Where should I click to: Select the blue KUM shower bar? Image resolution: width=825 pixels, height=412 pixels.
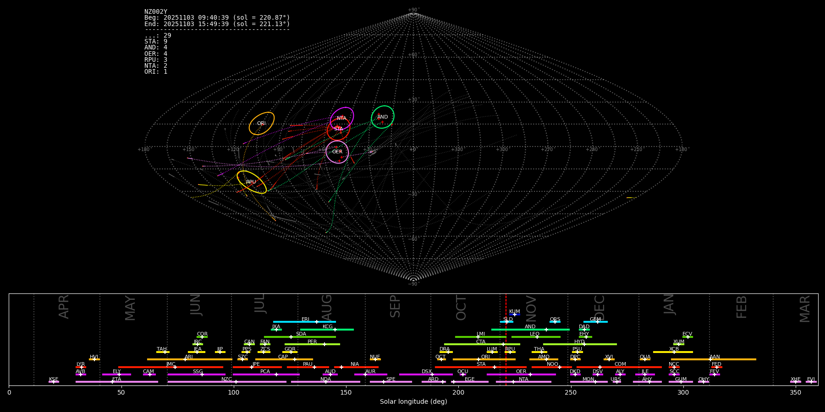click(x=515, y=314)
